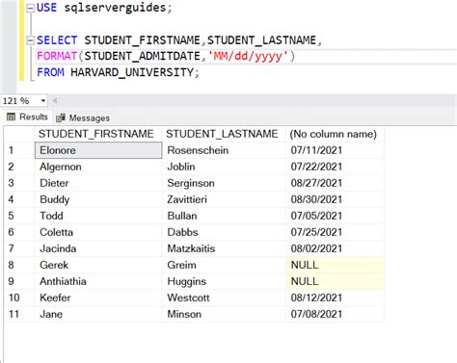Select the Greim cell
This screenshot has width=457, height=363.
224,265
